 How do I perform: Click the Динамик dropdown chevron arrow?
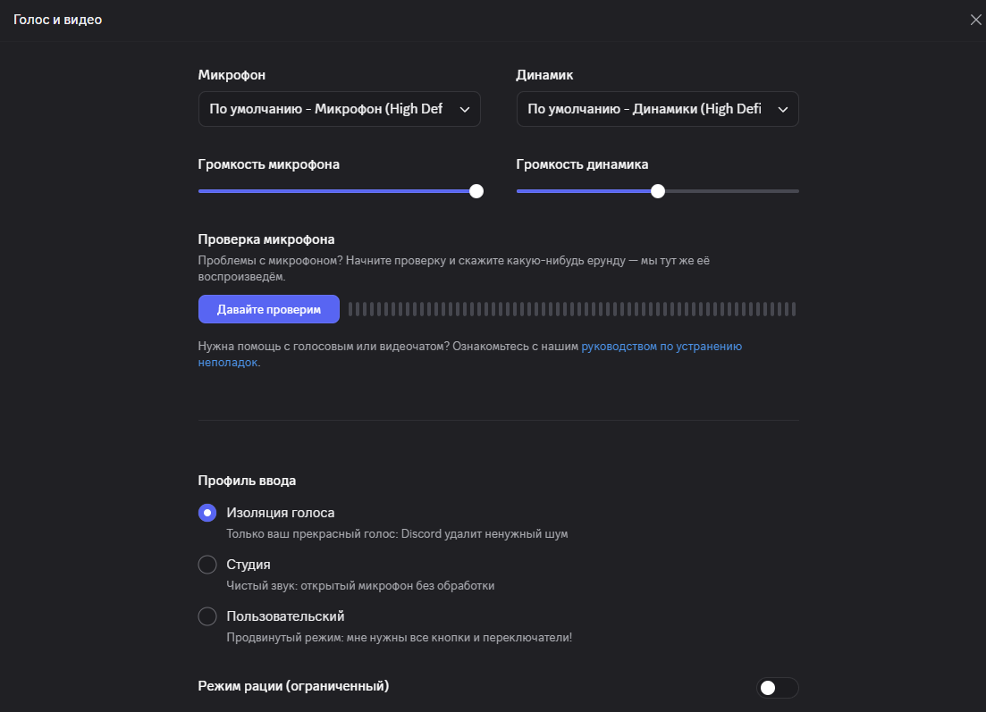click(x=782, y=109)
